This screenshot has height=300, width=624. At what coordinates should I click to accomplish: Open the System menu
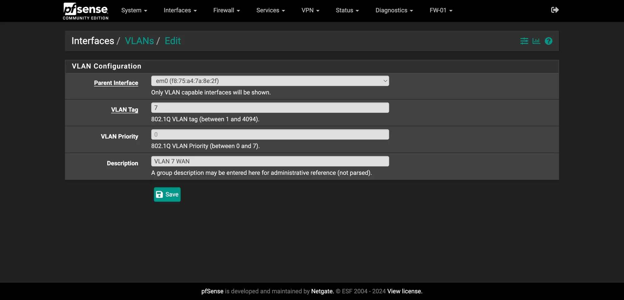134,10
